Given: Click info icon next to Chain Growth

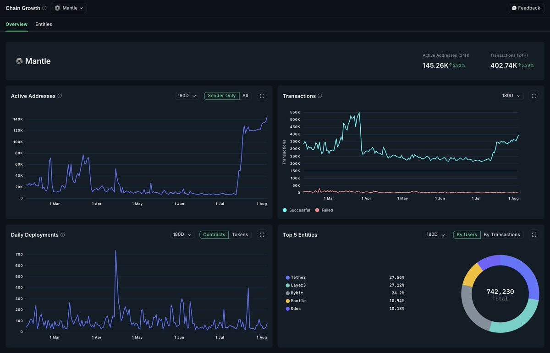Looking at the screenshot, I should 44,8.
